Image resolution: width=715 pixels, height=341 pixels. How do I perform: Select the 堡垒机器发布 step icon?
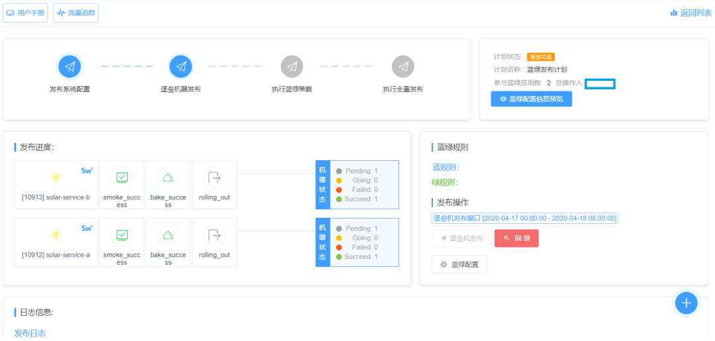[x=181, y=67]
